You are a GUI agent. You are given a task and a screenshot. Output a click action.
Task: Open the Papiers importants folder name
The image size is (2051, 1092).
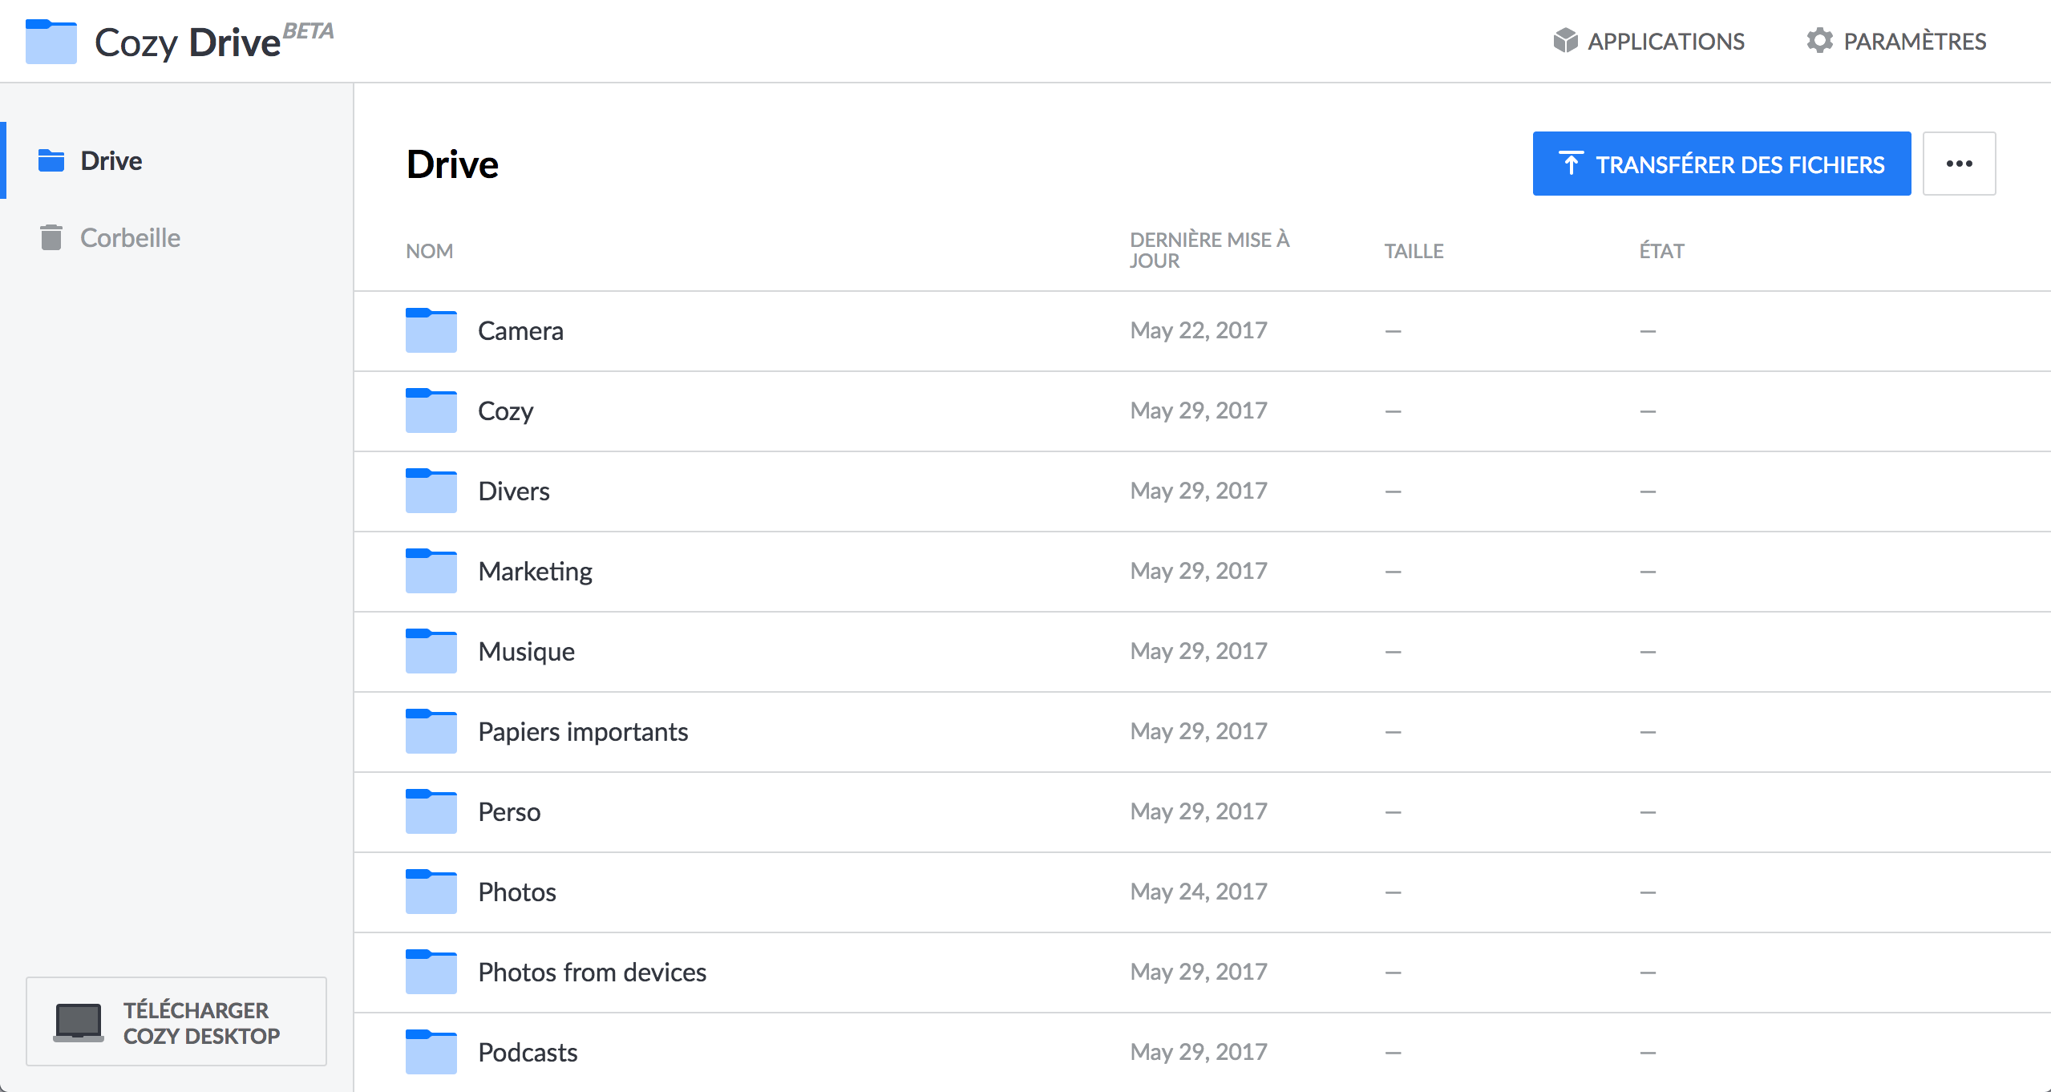coord(583,731)
